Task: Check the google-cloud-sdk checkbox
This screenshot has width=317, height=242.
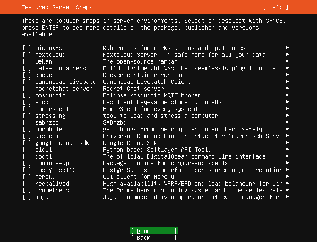Action: coord(27,143)
